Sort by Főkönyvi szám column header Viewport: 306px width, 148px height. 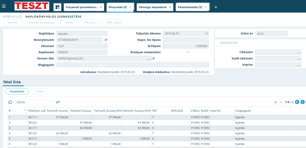36,111
